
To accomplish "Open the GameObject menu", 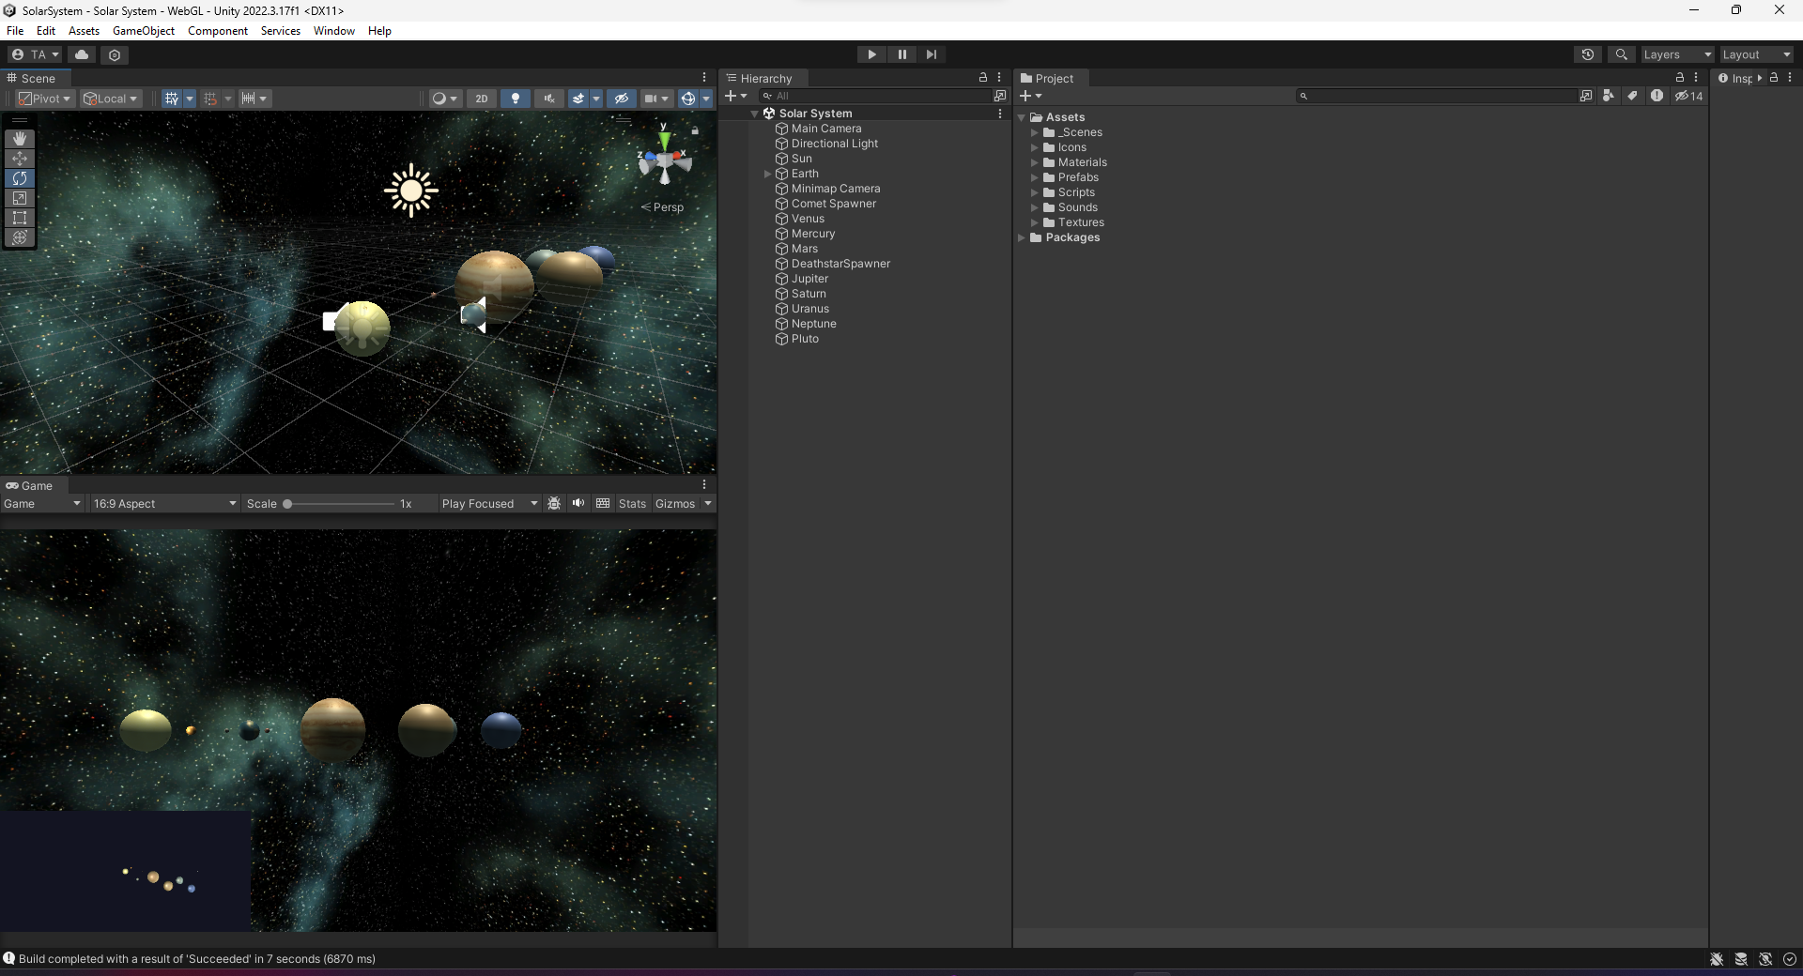I will [x=144, y=31].
